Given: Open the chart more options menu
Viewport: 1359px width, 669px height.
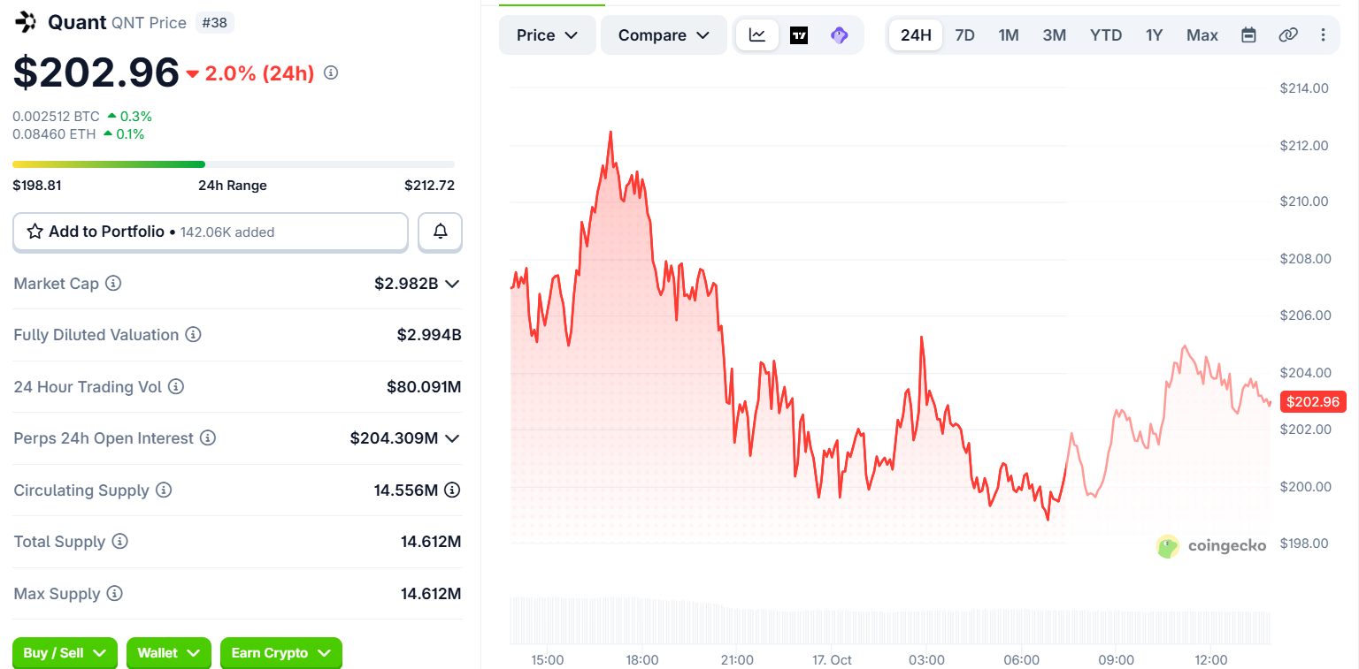Looking at the screenshot, I should click(1324, 35).
